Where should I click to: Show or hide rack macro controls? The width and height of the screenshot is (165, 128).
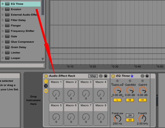coord(46,81)
